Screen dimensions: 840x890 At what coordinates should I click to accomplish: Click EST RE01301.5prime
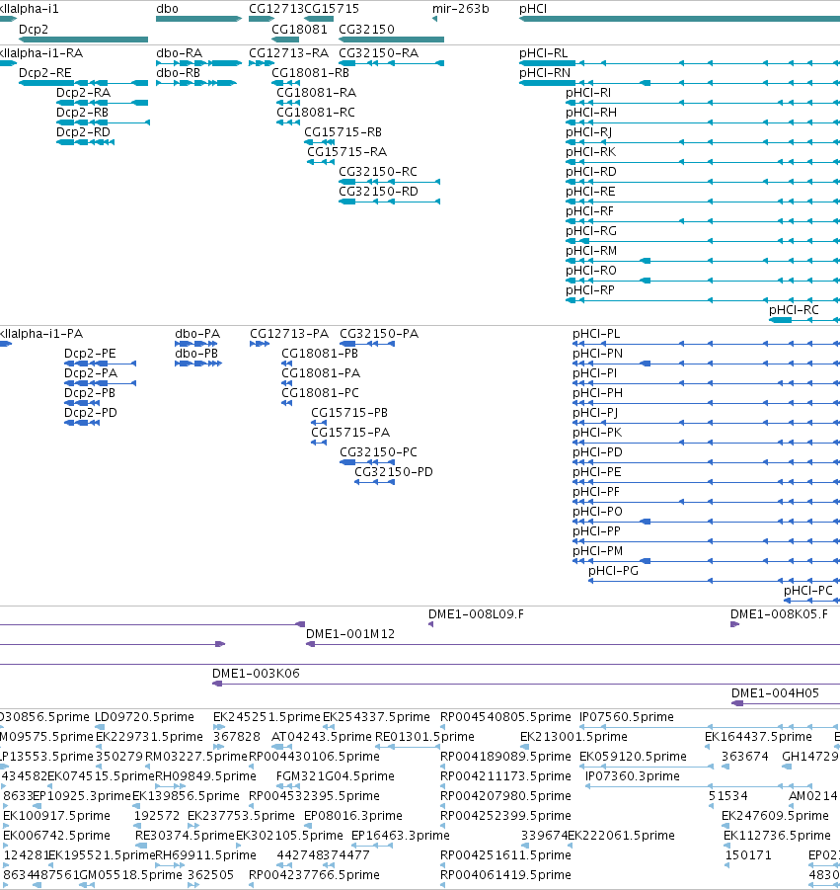[x=424, y=737]
